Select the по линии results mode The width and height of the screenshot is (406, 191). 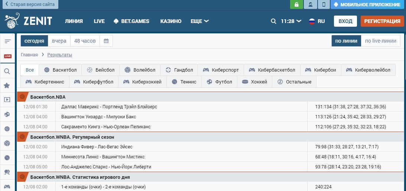[x=346, y=41]
